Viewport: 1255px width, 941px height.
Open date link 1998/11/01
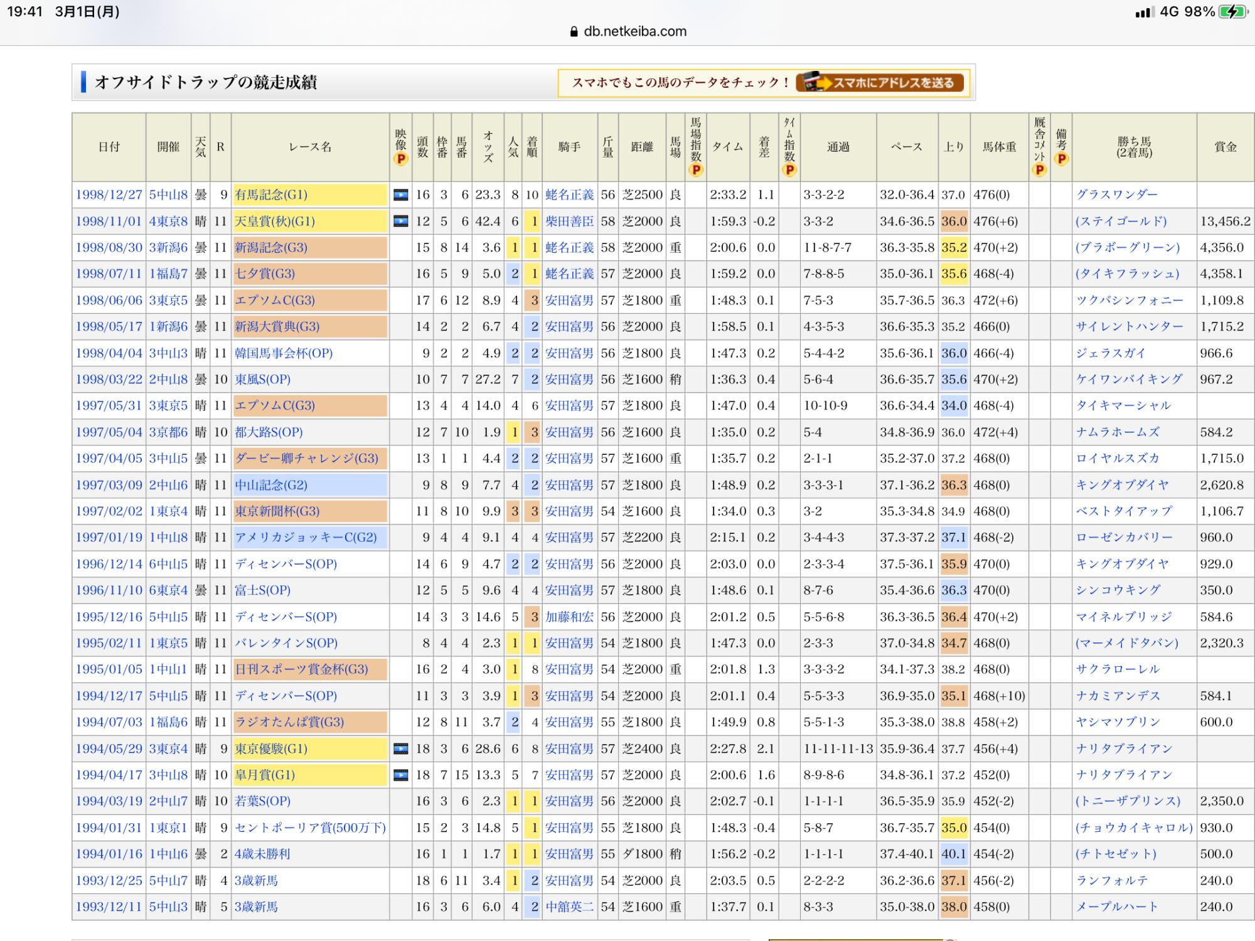tap(109, 221)
